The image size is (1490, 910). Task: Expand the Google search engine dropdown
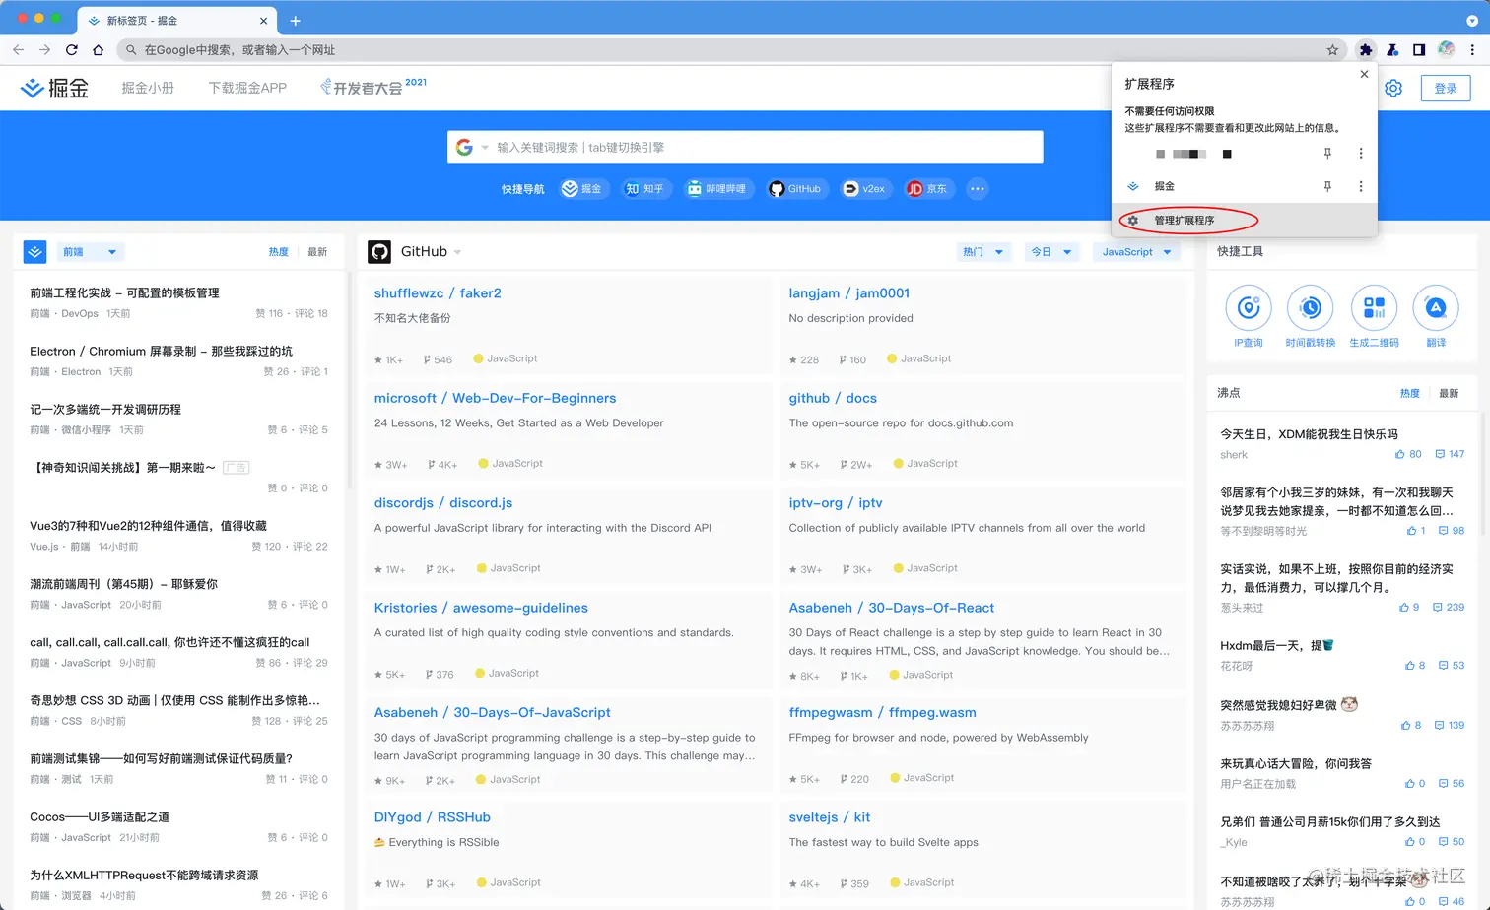click(x=485, y=148)
